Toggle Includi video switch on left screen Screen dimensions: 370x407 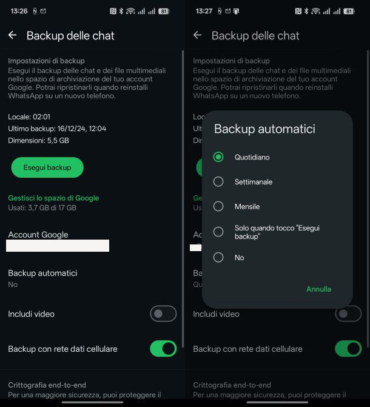coord(163,314)
